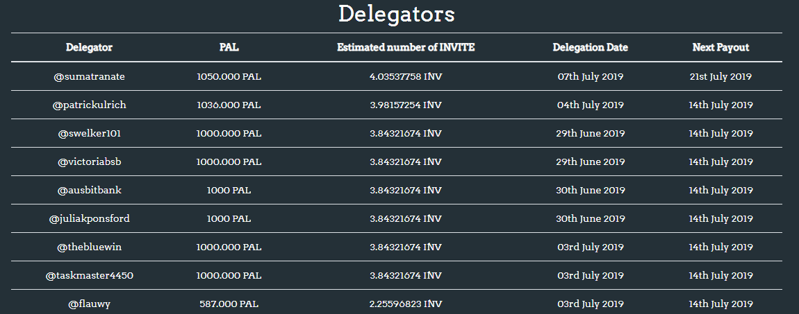The height and width of the screenshot is (314, 799).
Task: Open the @thebluewin delegator link
Action: [89, 247]
